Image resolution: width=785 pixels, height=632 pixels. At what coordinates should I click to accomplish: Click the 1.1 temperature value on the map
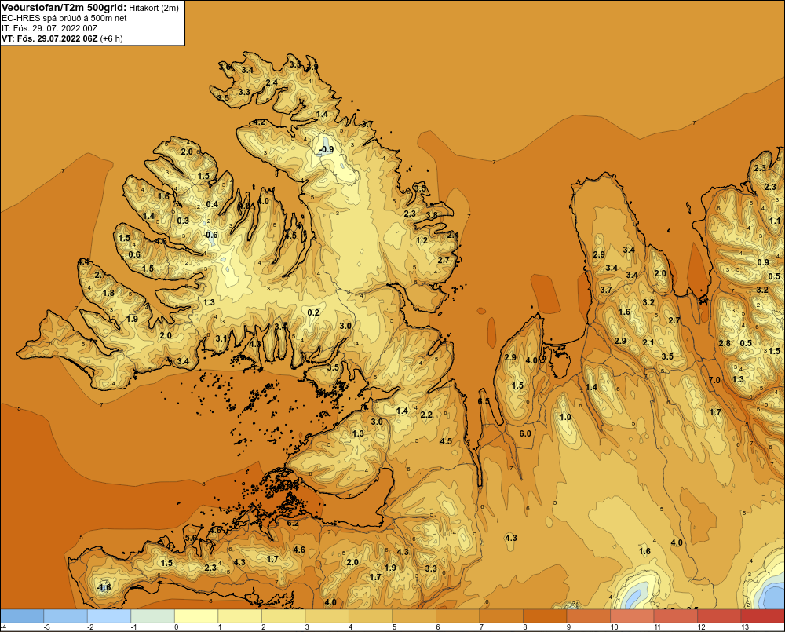[775, 221]
